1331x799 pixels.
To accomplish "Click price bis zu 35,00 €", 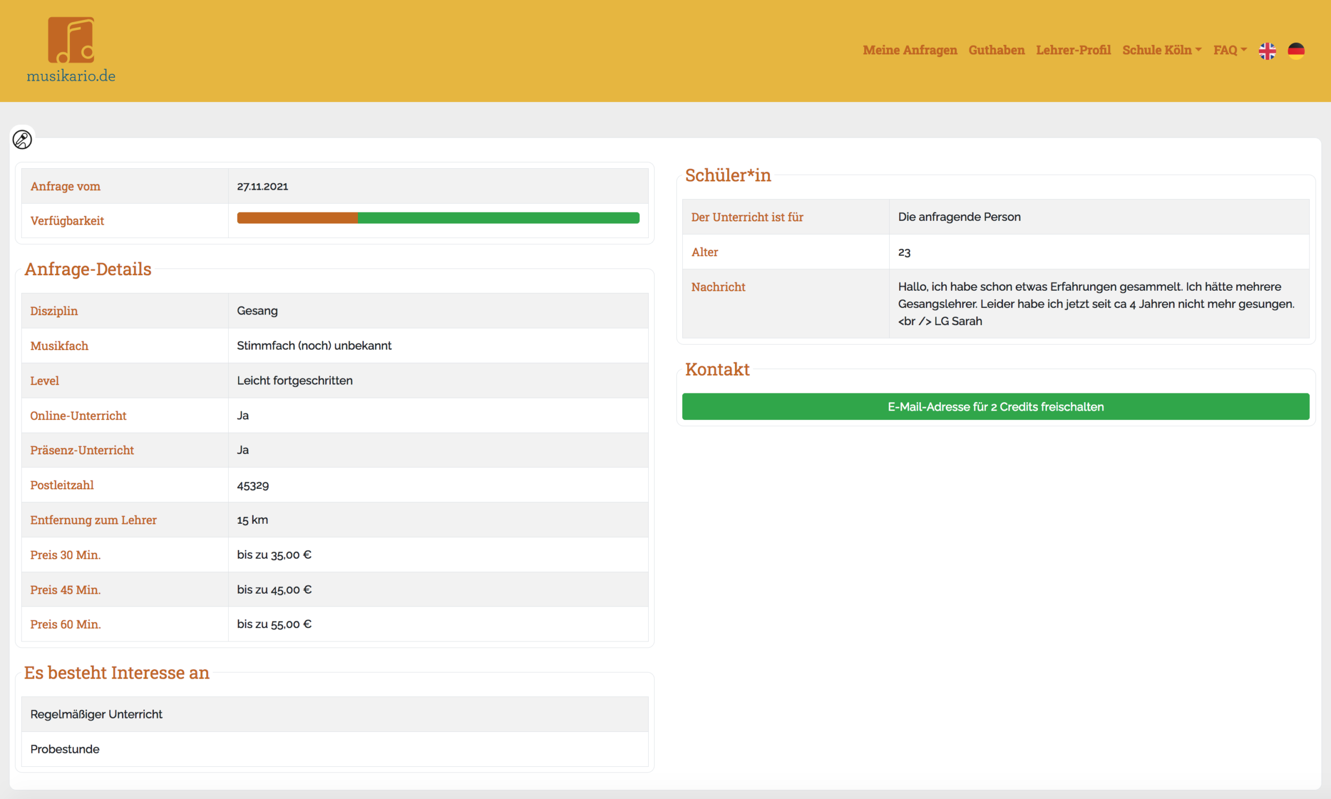I will coord(274,555).
